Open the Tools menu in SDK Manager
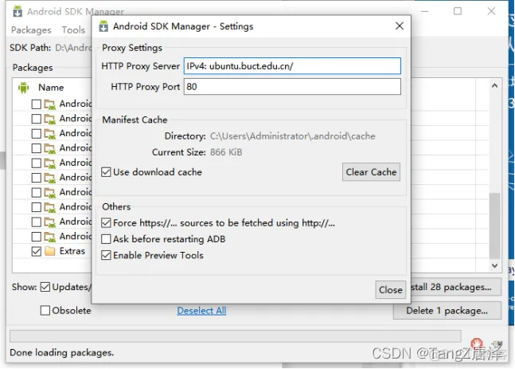The width and height of the screenshot is (515, 369). point(73,30)
